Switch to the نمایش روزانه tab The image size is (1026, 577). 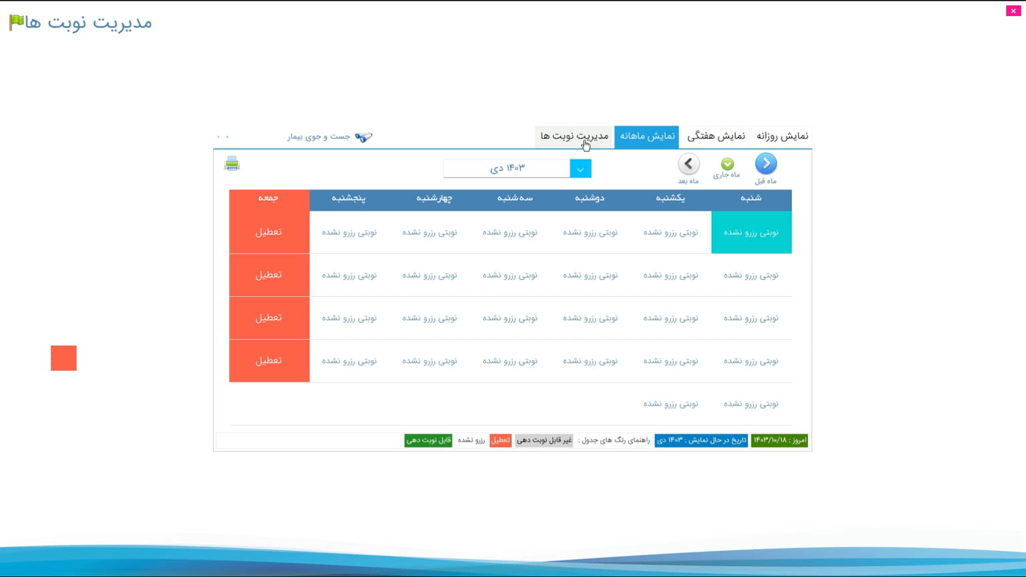click(781, 136)
